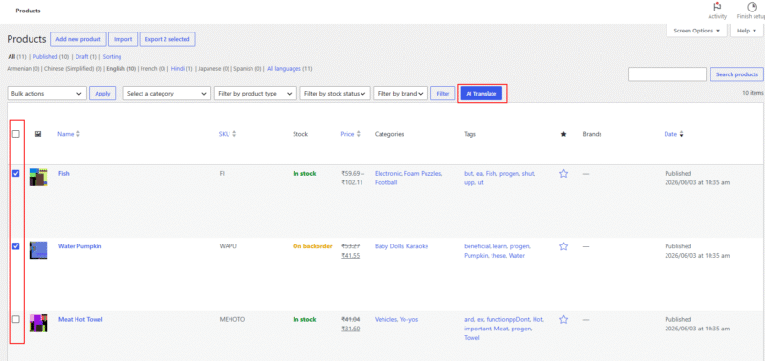765x361 pixels.
Task: Open the Water Pumpkin product link
Action: [x=80, y=246]
